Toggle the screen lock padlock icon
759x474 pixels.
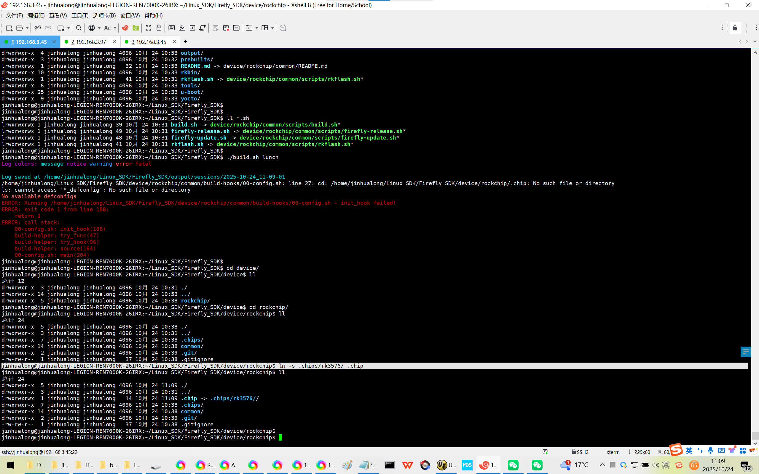(x=159, y=28)
